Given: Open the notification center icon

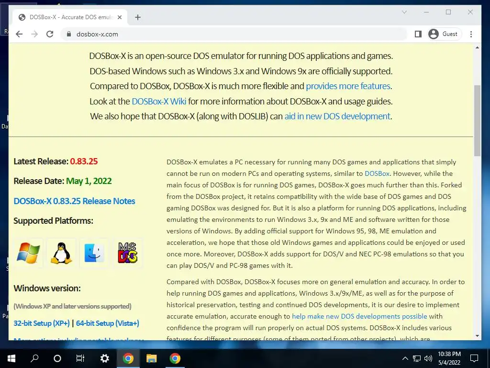Looking at the screenshot, I should point(474,358).
